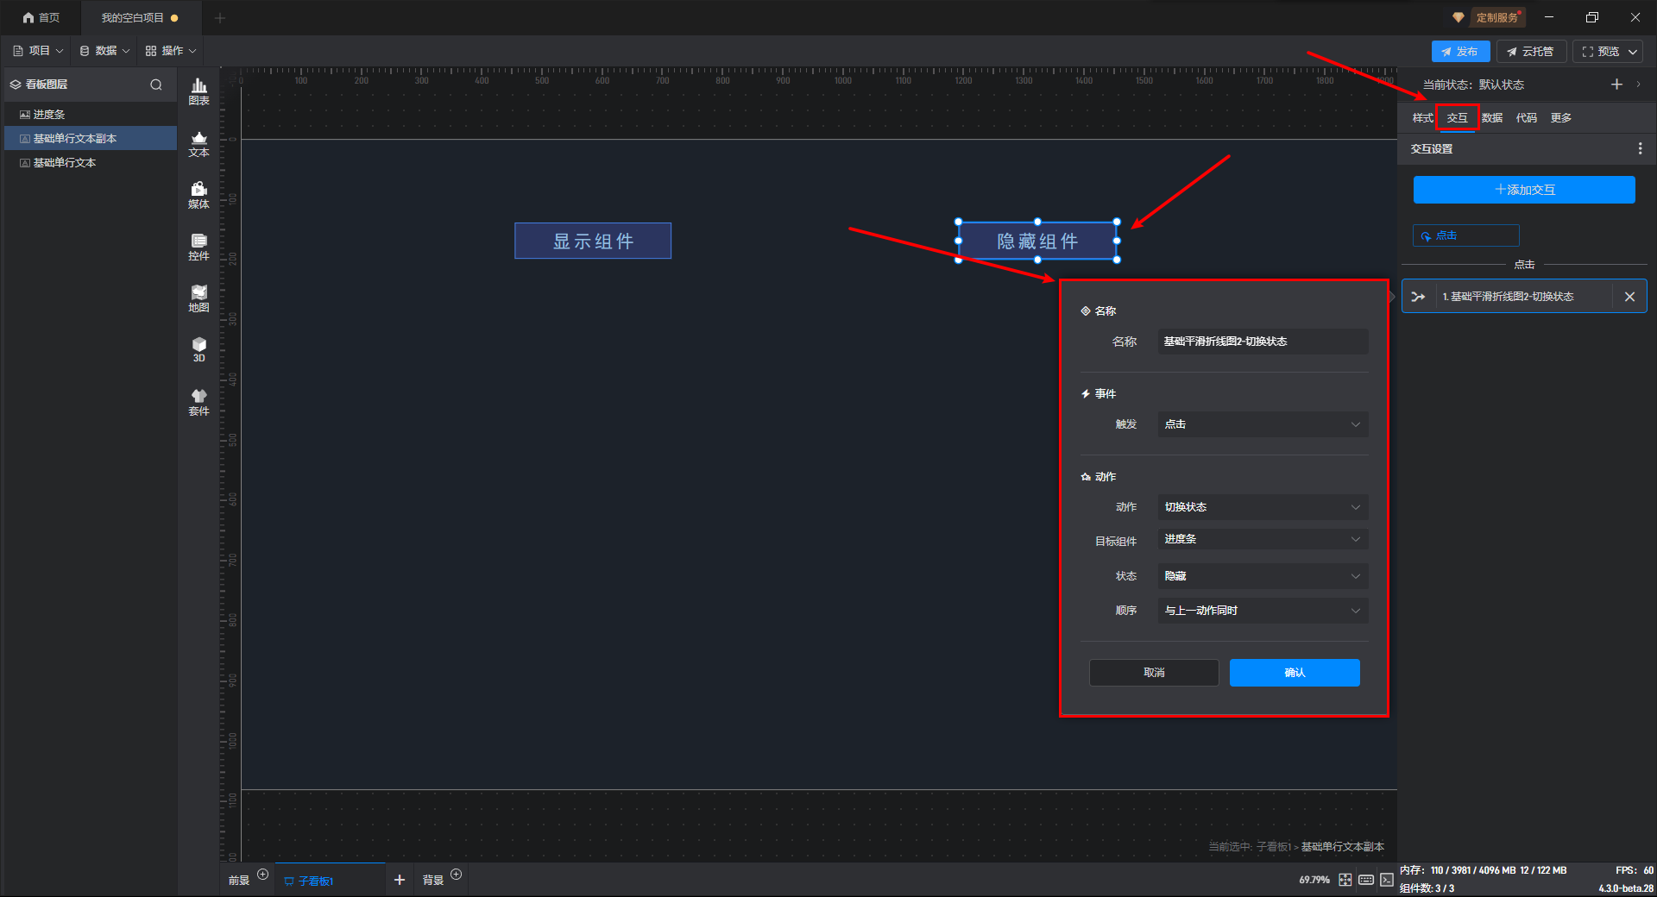Viewport: 1657px width, 897px height.
Task: Switch to the 样式 style tab
Action: [x=1422, y=118]
